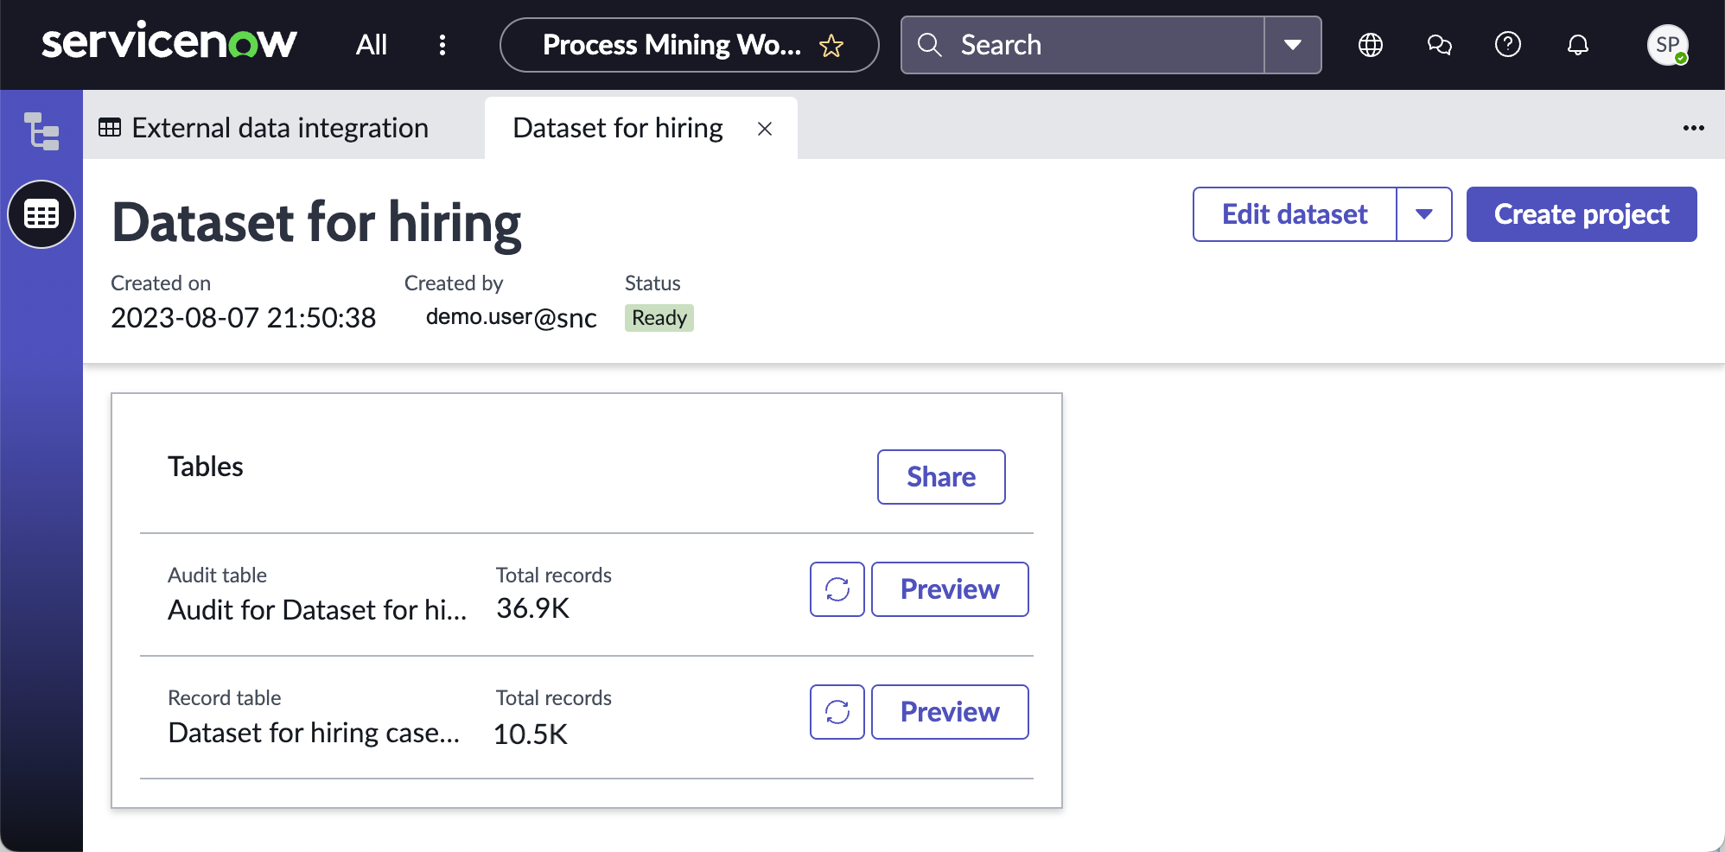
Task: Refresh the Audit table record count
Action: (837, 589)
